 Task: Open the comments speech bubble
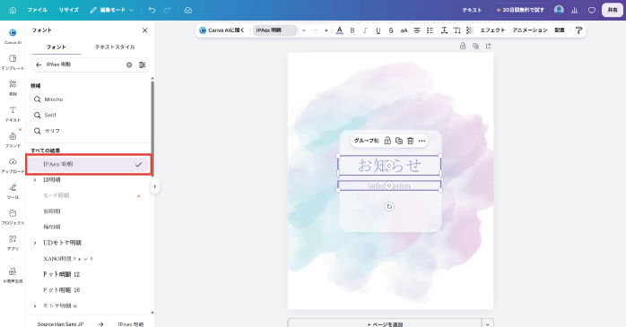click(x=592, y=11)
